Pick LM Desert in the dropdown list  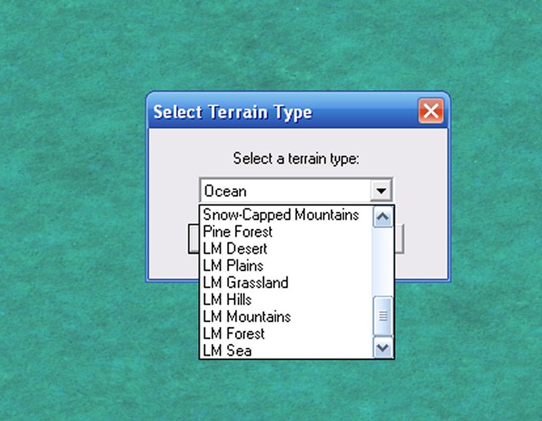(x=235, y=249)
